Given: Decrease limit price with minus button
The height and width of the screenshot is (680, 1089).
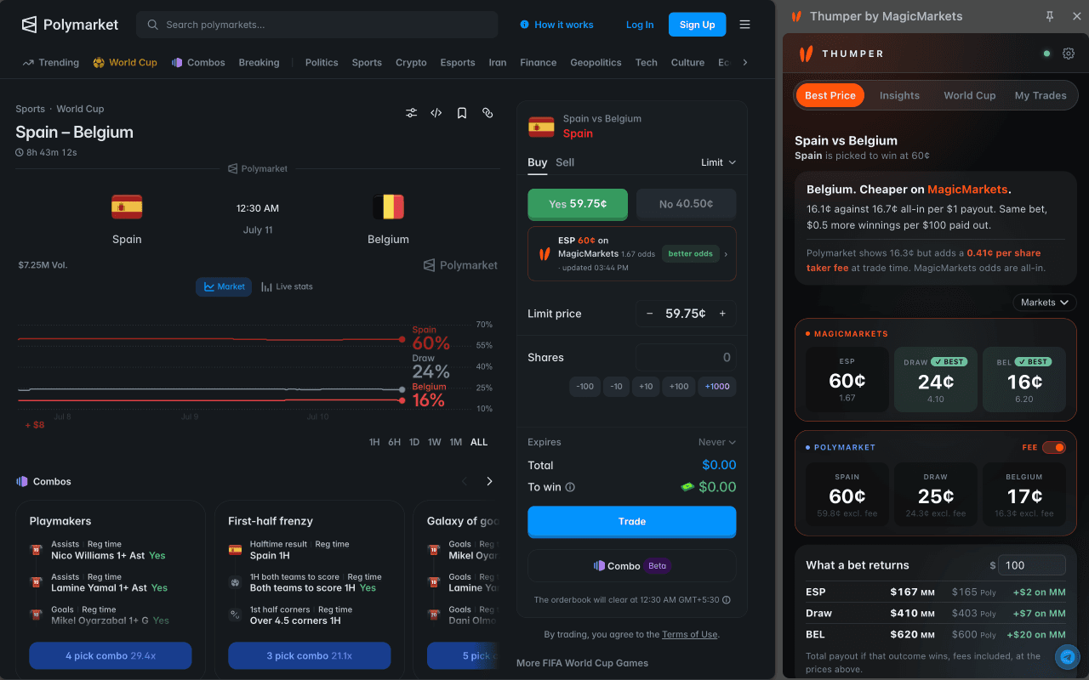Looking at the screenshot, I should (x=650, y=314).
